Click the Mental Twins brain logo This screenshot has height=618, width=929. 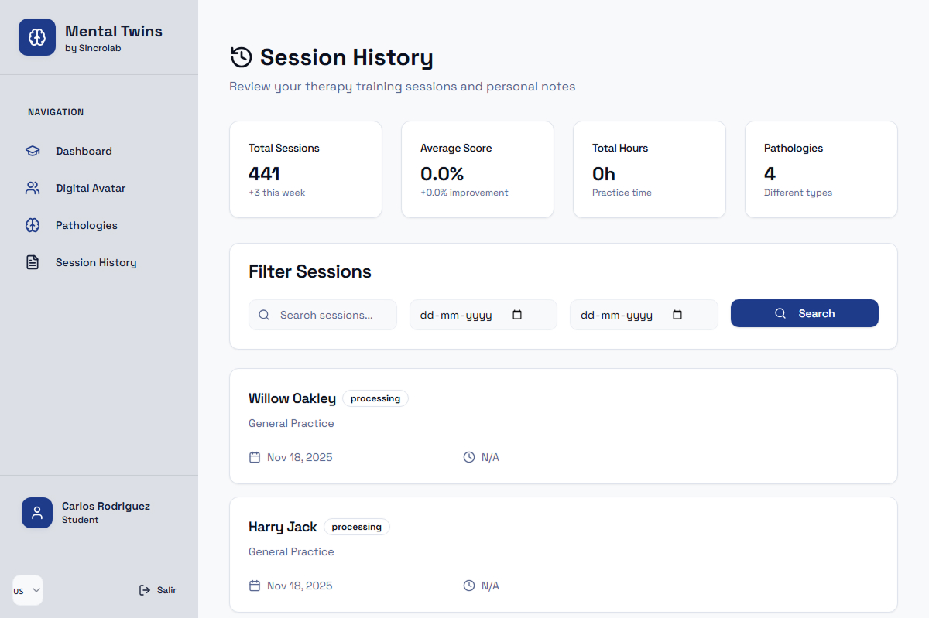pyautogui.click(x=37, y=37)
